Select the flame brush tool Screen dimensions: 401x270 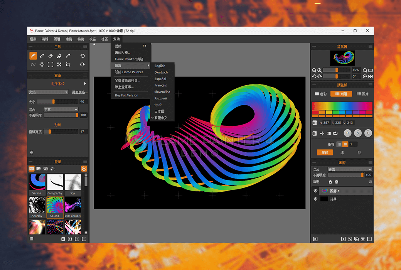33,56
